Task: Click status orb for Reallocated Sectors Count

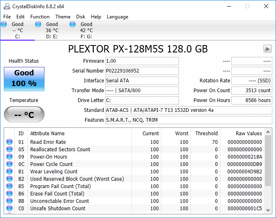Action: [9, 149]
